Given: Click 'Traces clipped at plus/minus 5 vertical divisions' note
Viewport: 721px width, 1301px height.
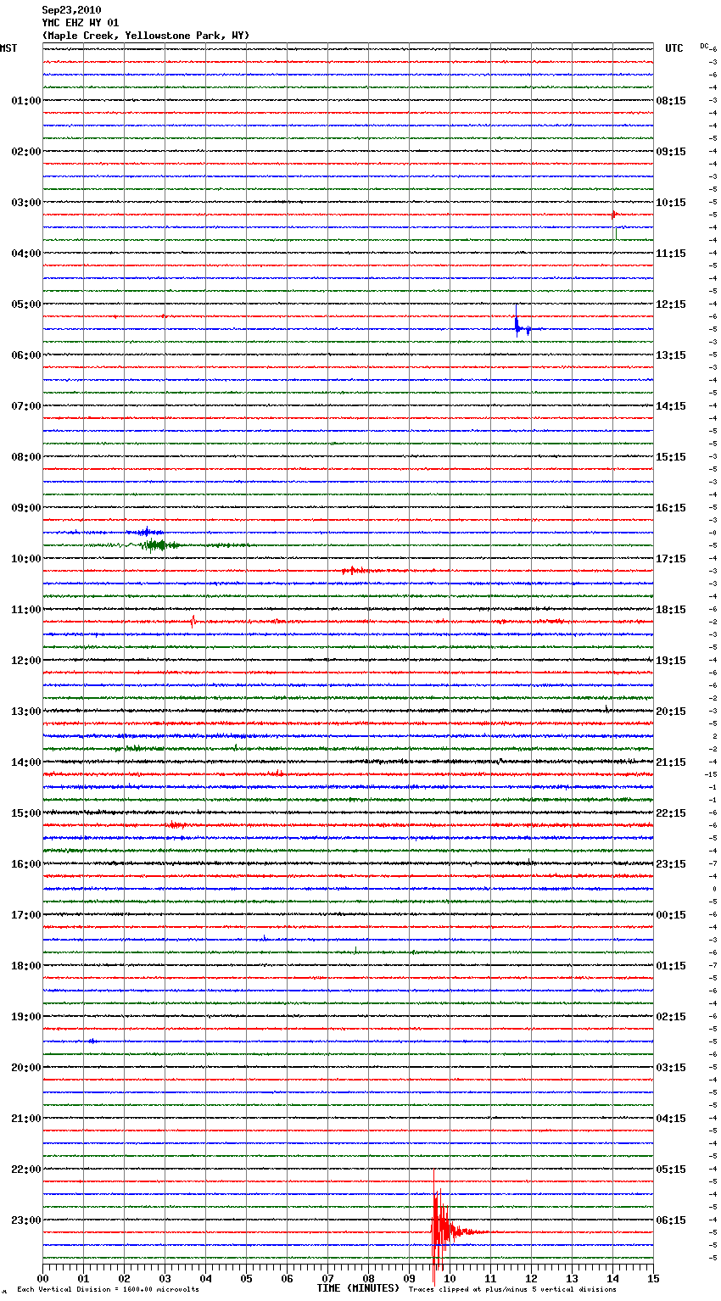Looking at the screenshot, I should click(x=512, y=1290).
